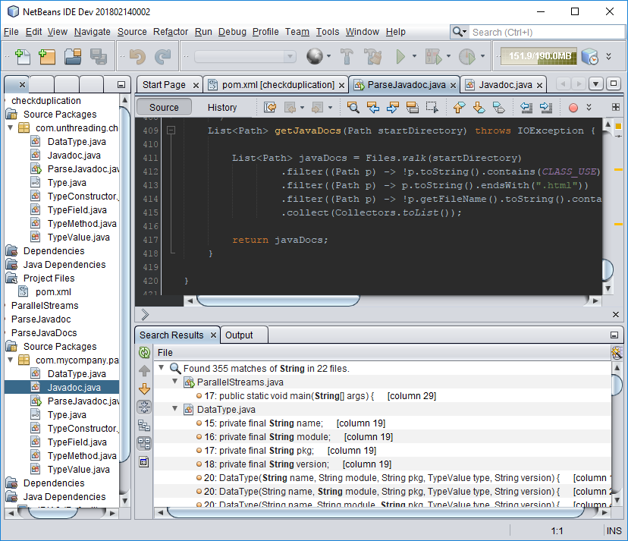Click orange next match down arrow
The image size is (628, 541).
pos(144,388)
